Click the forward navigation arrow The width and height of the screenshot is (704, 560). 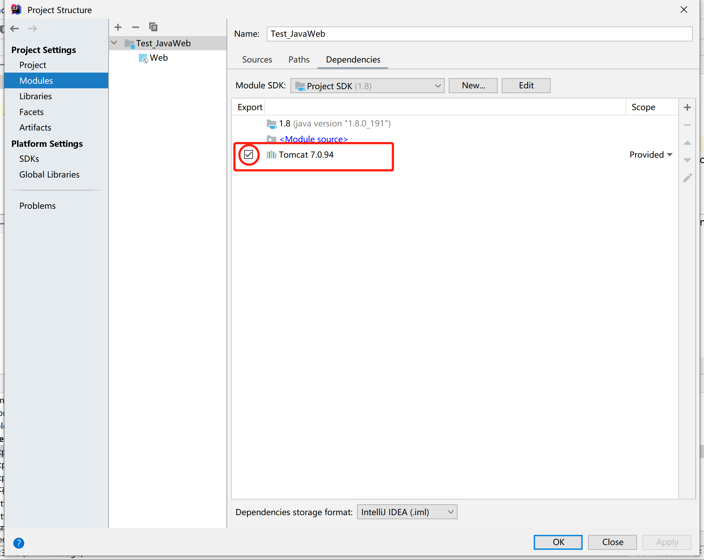point(32,29)
